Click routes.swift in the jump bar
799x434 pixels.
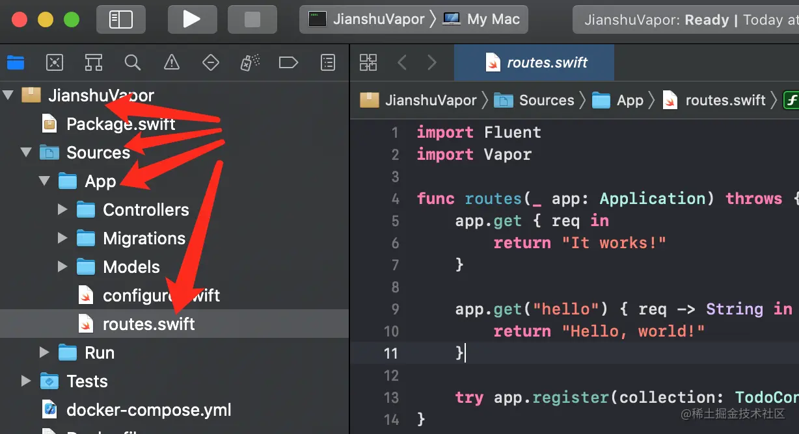click(714, 100)
